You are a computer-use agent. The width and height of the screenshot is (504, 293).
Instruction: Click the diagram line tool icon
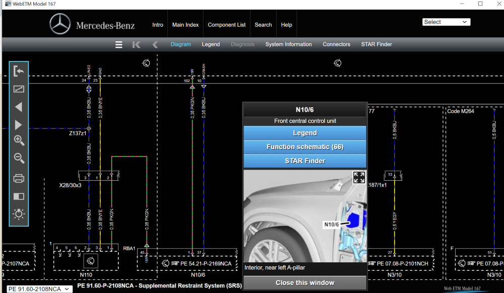[19, 89]
